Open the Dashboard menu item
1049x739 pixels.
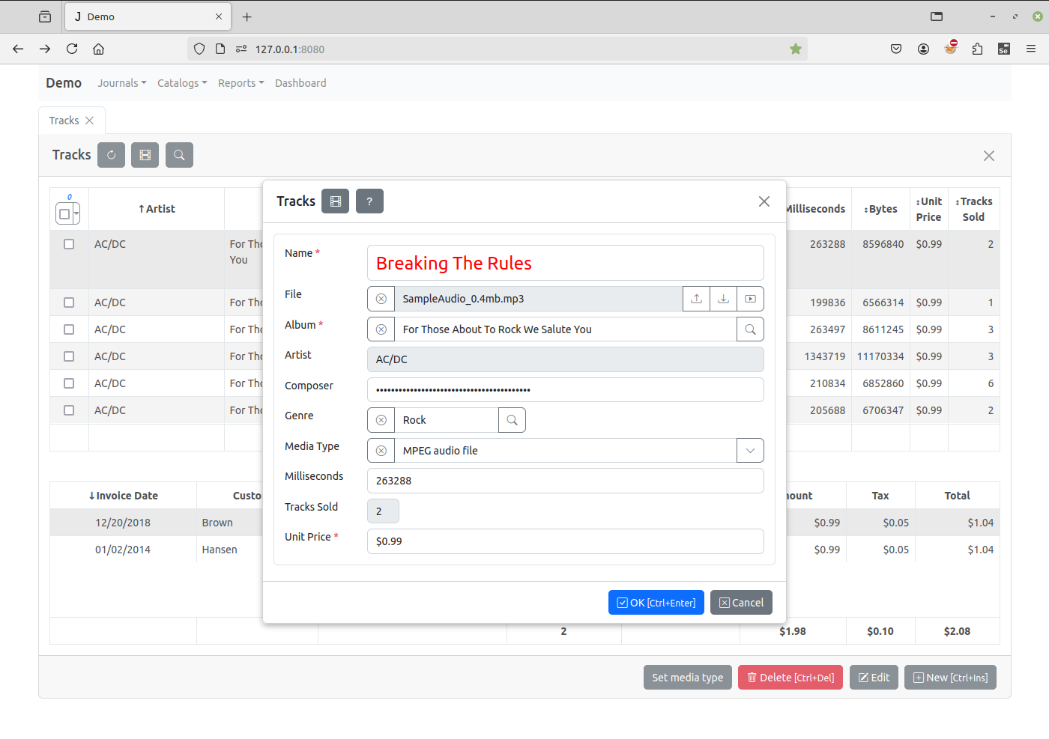(x=300, y=83)
